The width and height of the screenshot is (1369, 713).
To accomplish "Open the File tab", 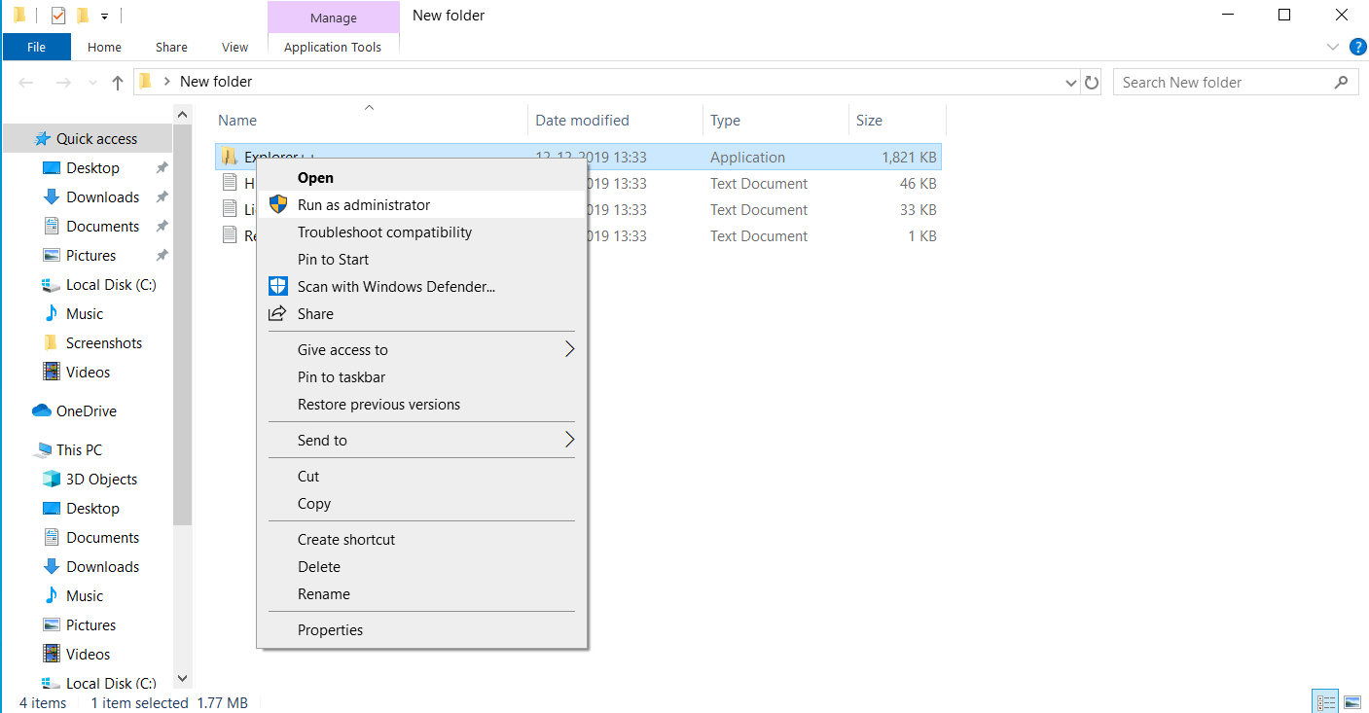I will (37, 47).
